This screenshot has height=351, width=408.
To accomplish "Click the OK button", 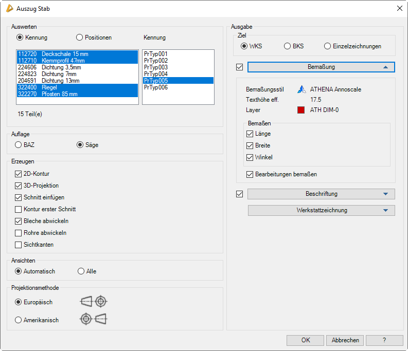I will (306, 340).
